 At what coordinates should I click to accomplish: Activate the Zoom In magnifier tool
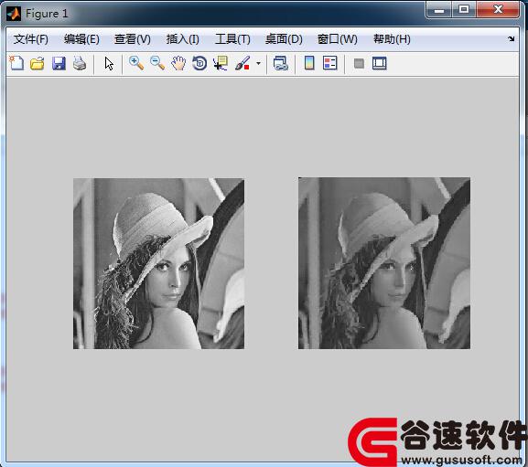tap(136, 63)
